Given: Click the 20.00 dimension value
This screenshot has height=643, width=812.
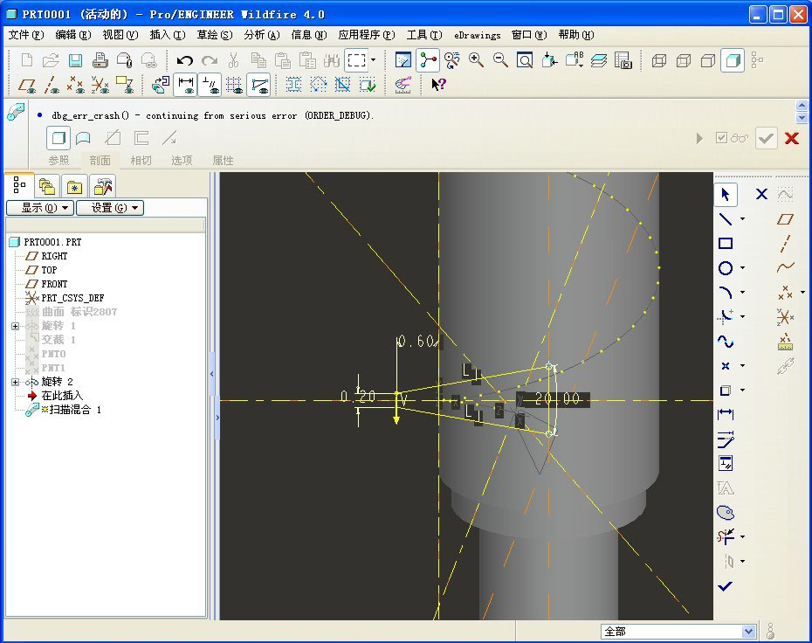Looking at the screenshot, I should (x=557, y=398).
